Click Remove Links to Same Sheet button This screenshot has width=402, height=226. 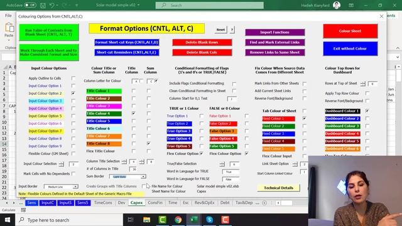point(275,52)
